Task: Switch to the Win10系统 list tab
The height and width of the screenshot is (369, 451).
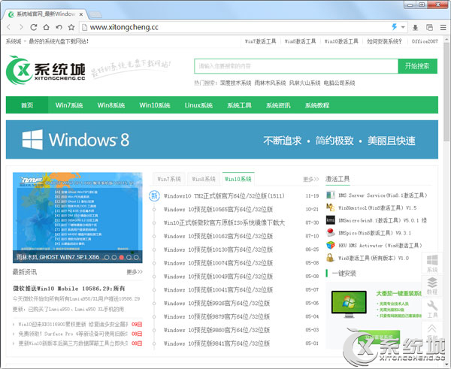Action: click(x=238, y=179)
